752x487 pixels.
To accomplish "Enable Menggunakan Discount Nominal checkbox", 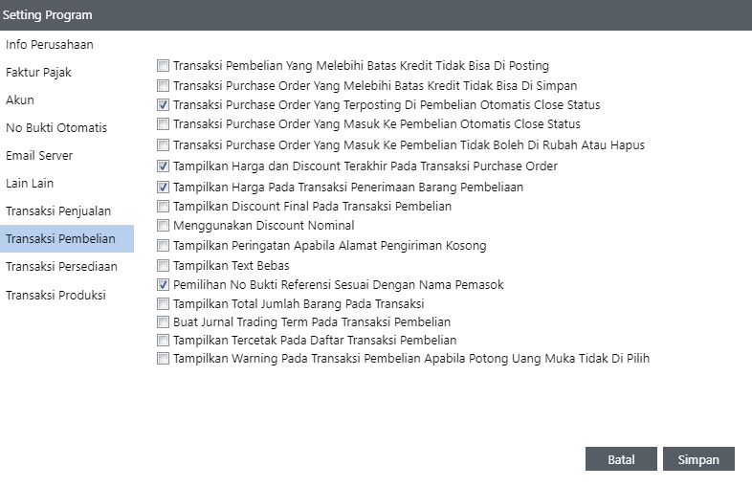I will click(164, 226).
